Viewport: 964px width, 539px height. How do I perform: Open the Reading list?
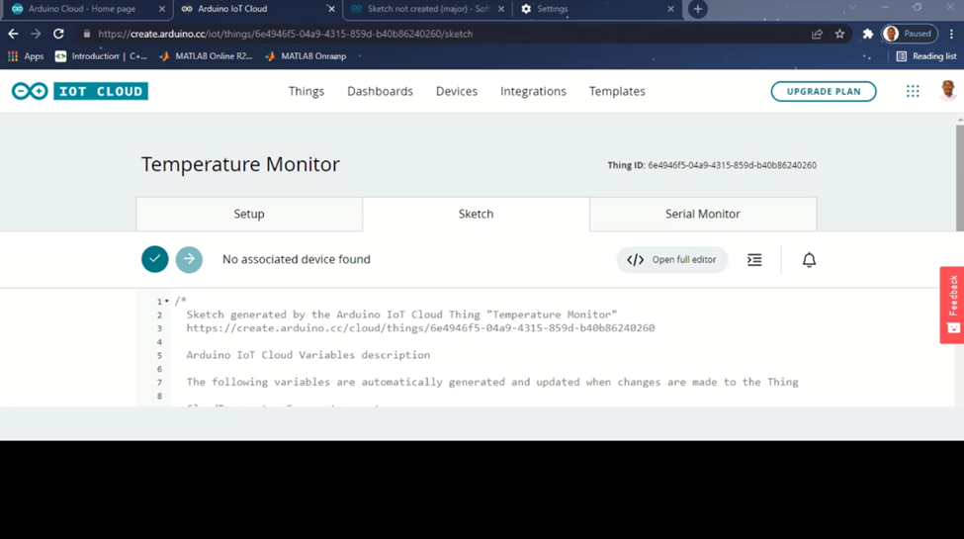(x=926, y=56)
